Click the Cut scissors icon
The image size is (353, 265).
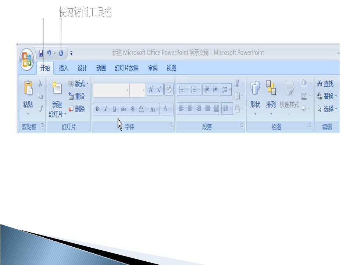point(40,84)
